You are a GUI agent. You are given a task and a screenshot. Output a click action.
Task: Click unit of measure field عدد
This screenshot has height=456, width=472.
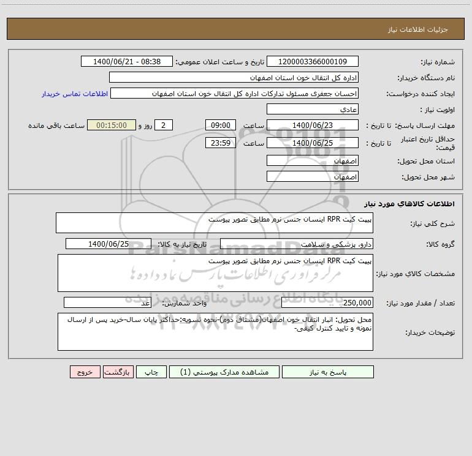[107, 302]
